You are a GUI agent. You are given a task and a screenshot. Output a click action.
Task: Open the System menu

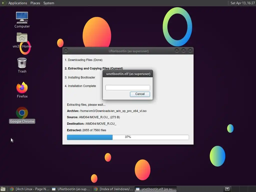coord(49,3)
